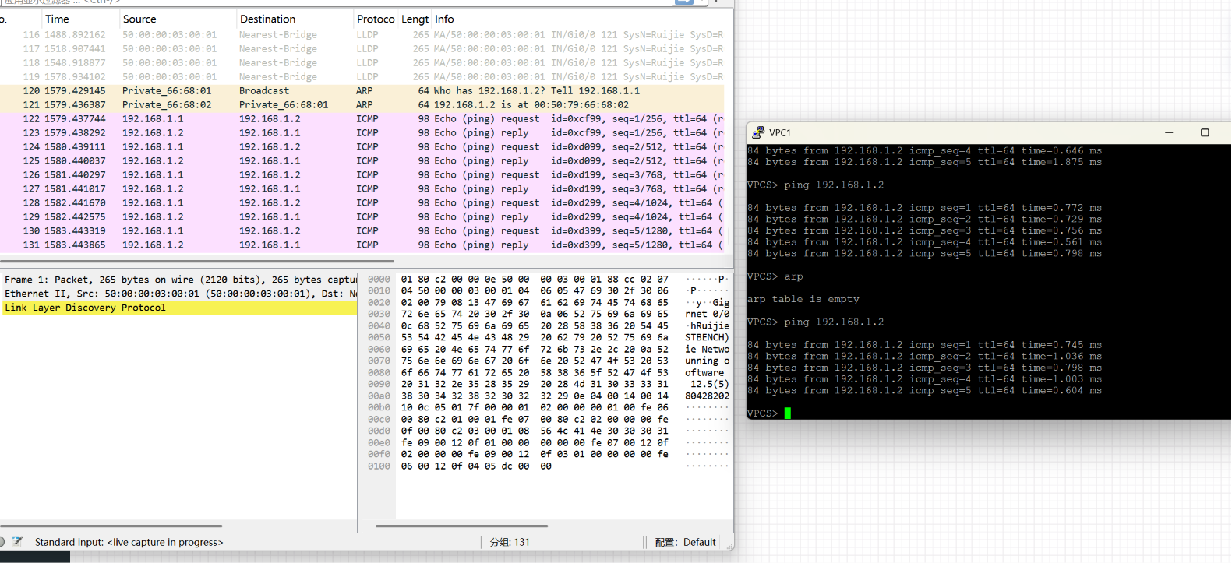Select packet 131 last echo reply
The image size is (1232, 563).
[x=362, y=245]
